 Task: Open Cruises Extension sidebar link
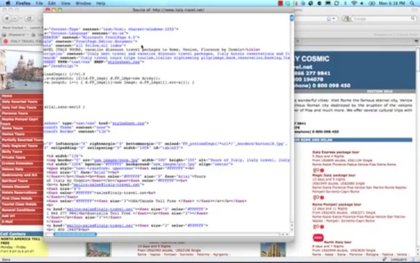point(17,163)
